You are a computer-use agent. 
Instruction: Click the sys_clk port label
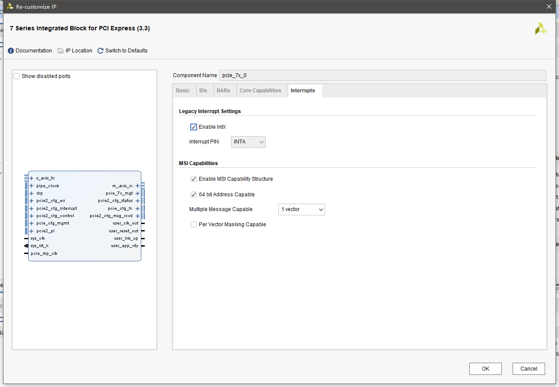[x=38, y=238]
